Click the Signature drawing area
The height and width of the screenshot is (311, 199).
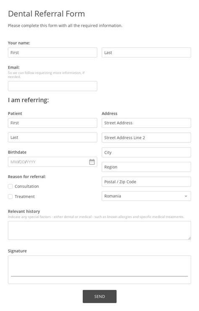point(99,270)
